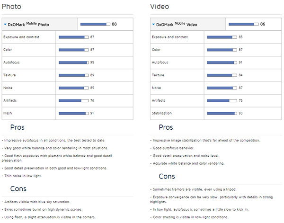This screenshot has height=223, width=284.
Task: Select the Texture row label in Video table
Action: [x=158, y=75]
